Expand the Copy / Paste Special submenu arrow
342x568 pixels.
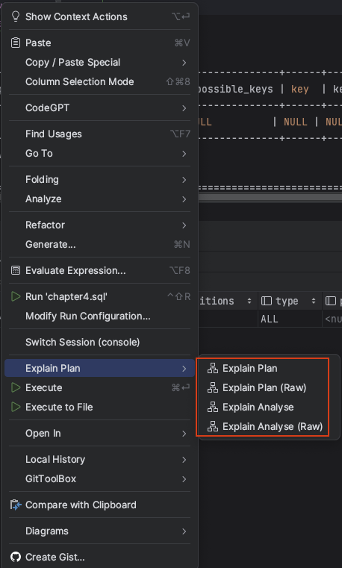pyautogui.click(x=184, y=63)
